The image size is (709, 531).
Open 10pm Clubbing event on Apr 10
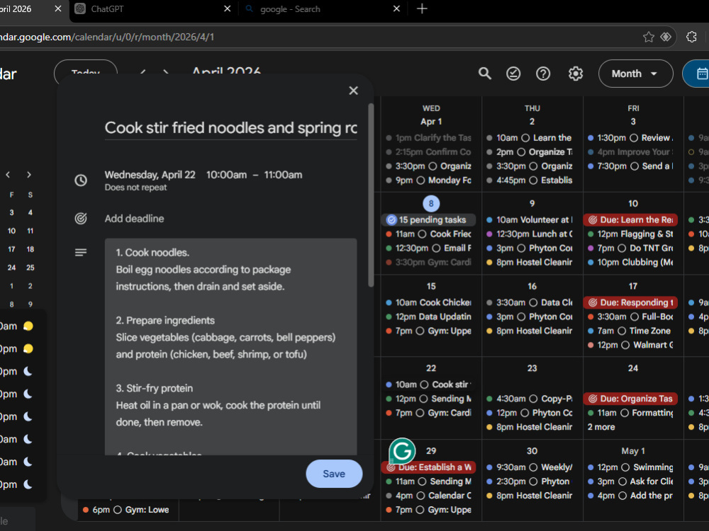click(x=631, y=263)
